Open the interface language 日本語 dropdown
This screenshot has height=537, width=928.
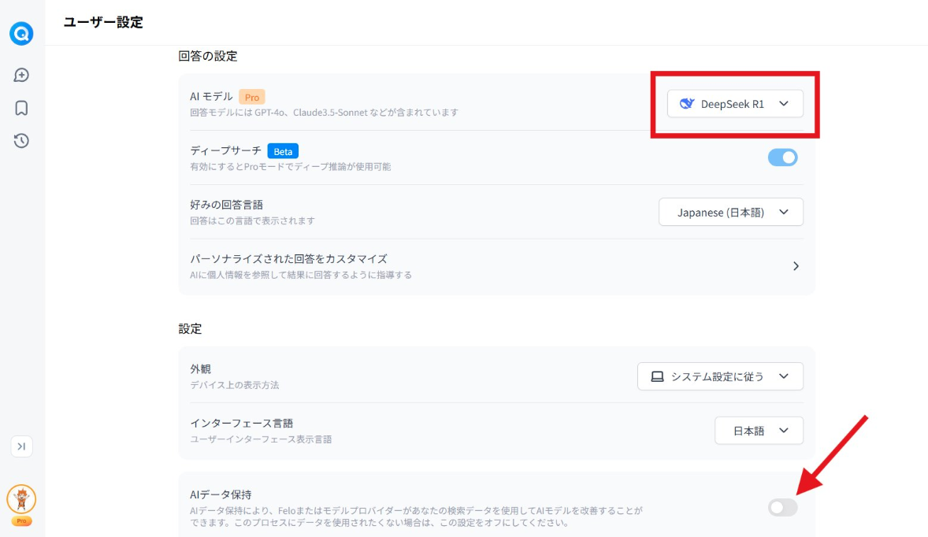click(x=759, y=431)
